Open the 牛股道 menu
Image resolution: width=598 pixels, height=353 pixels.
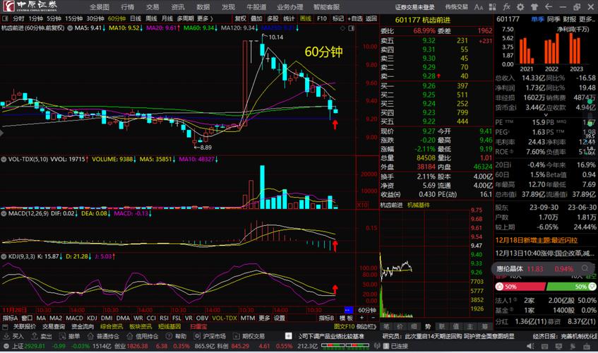257,7
